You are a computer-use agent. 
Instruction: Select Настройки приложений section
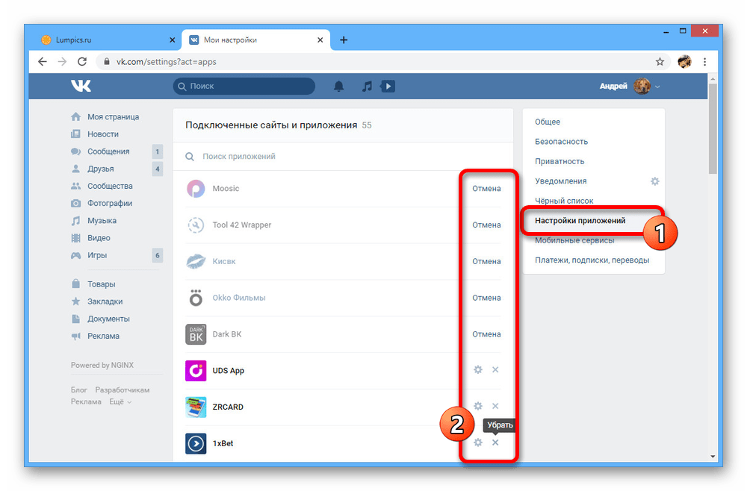click(580, 220)
